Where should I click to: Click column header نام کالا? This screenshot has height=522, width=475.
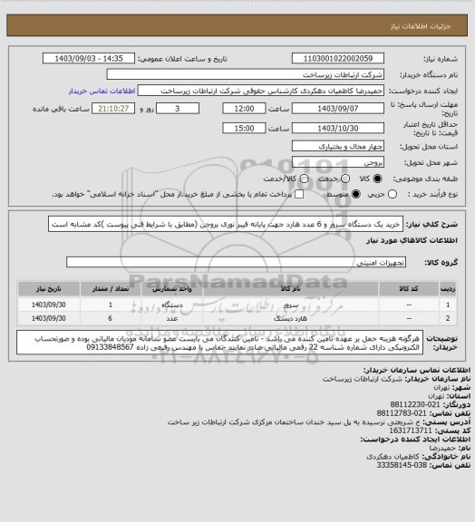click(290, 288)
